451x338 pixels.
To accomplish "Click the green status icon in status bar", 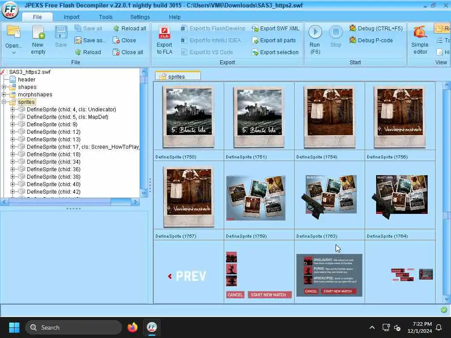I will (444, 309).
